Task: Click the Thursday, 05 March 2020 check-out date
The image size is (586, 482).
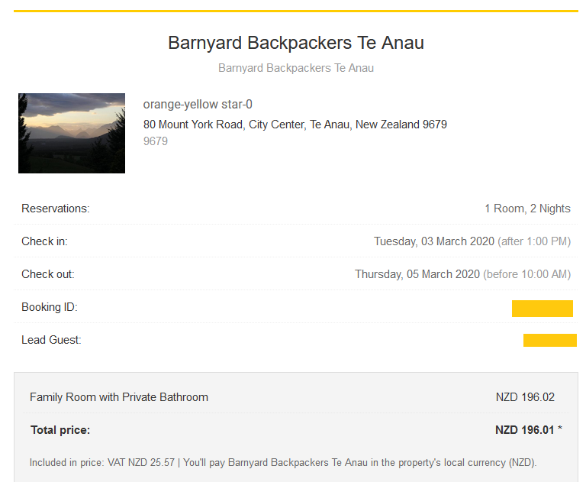Action: click(417, 274)
